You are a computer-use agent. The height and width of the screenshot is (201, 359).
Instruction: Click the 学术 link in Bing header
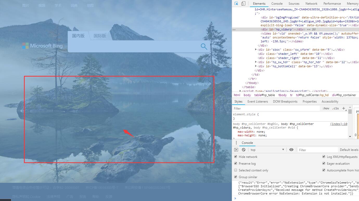click(58, 5)
